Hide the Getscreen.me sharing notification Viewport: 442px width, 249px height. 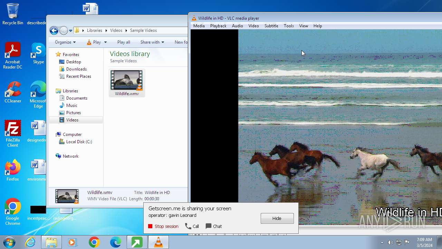click(x=277, y=218)
